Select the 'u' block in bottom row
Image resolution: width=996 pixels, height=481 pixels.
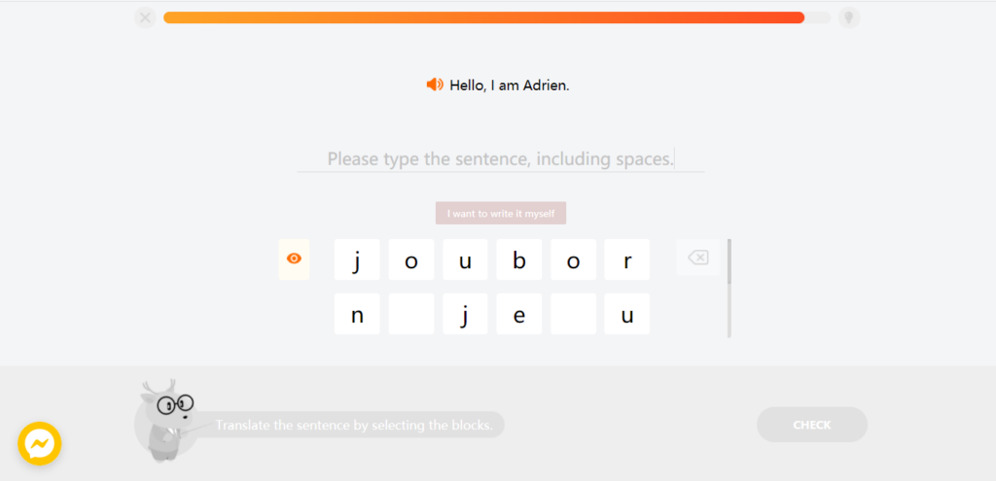tap(627, 314)
